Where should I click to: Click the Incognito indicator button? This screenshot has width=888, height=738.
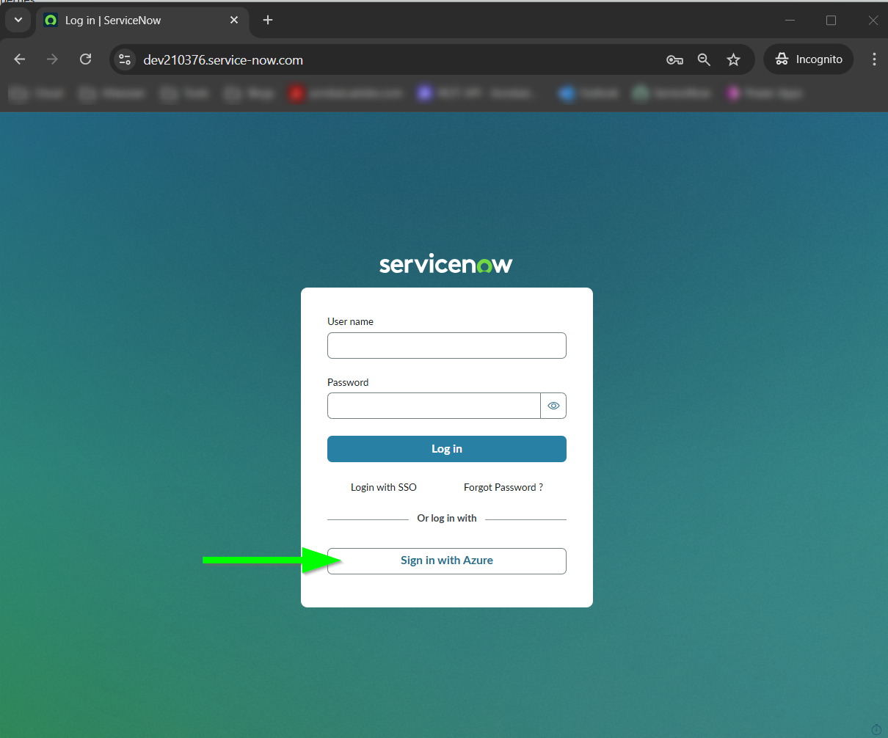click(809, 59)
